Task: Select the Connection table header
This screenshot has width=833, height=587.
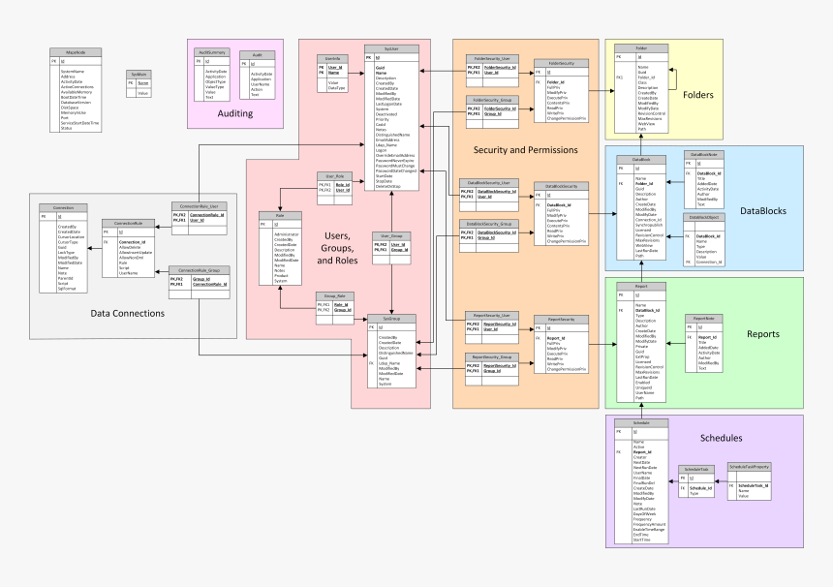Action: (x=63, y=207)
